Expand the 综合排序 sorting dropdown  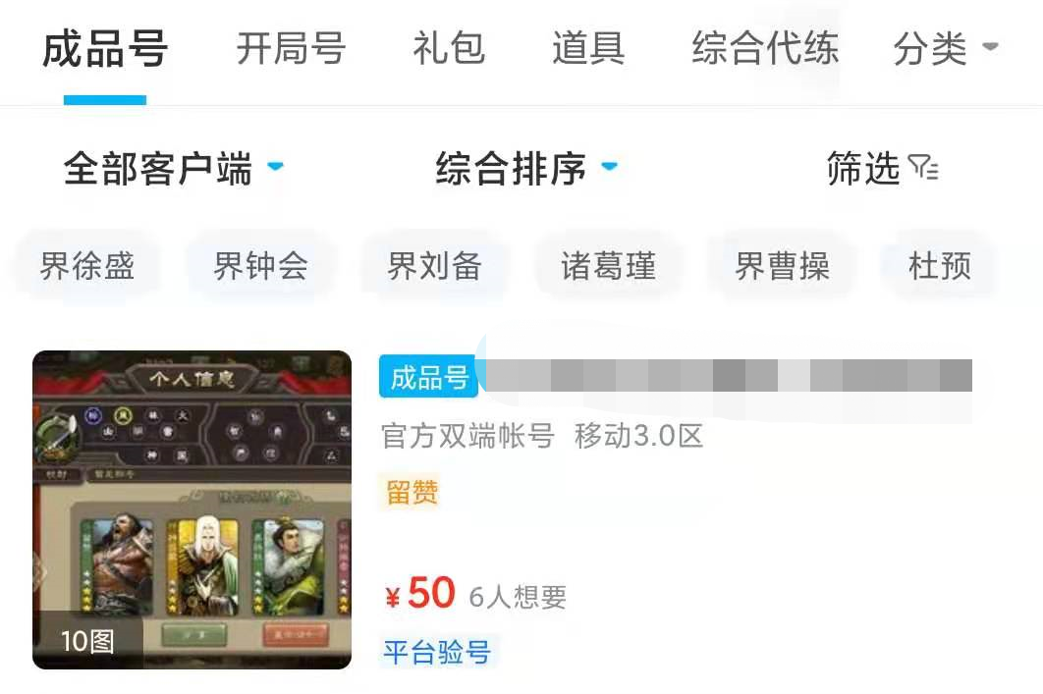click(x=526, y=168)
